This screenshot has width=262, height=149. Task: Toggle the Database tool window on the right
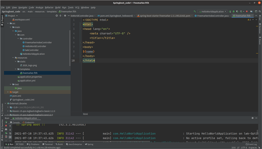(x=260, y=28)
